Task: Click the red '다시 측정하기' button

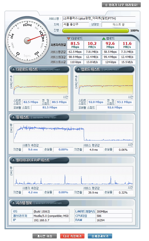Action: click(x=72, y=236)
